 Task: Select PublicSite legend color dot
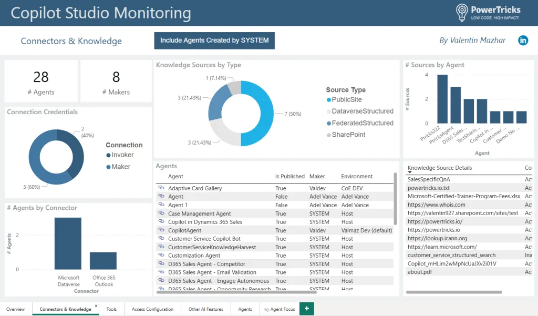pyautogui.click(x=329, y=100)
